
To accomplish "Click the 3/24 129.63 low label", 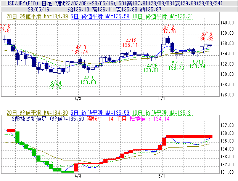I will (55, 85).
